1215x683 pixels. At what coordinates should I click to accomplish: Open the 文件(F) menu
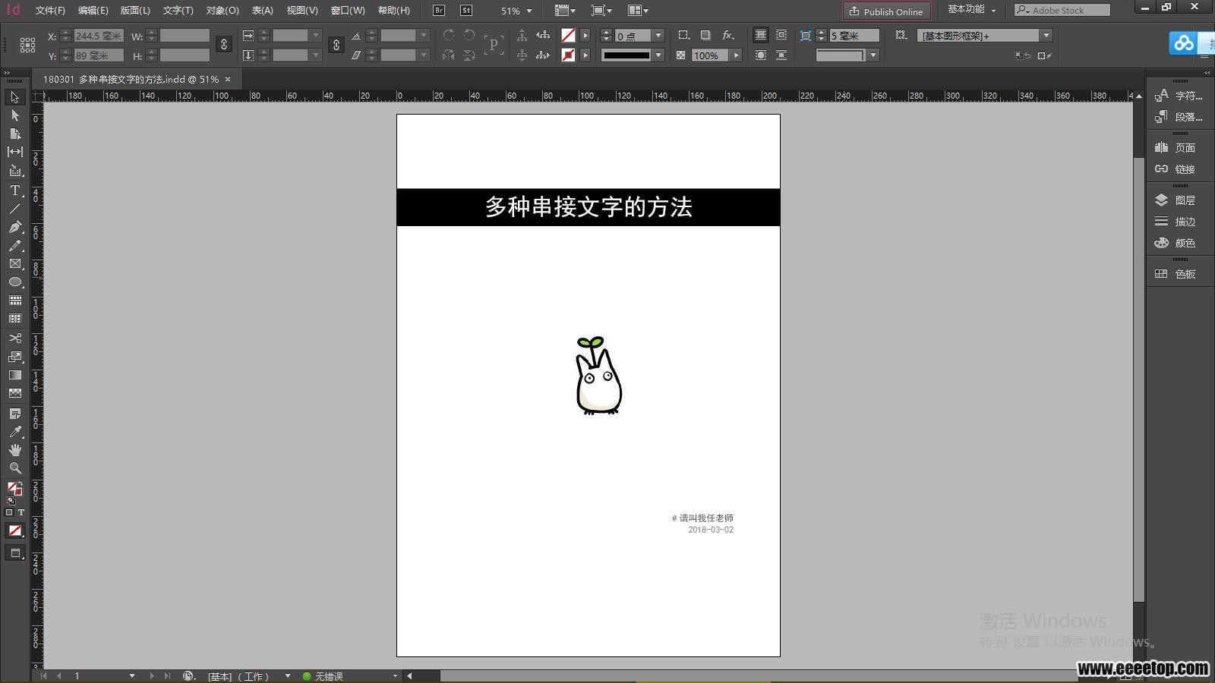point(50,11)
